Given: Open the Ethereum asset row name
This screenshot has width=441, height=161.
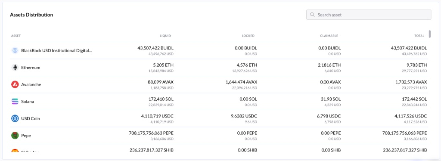Looking at the screenshot, I should 31,68.
